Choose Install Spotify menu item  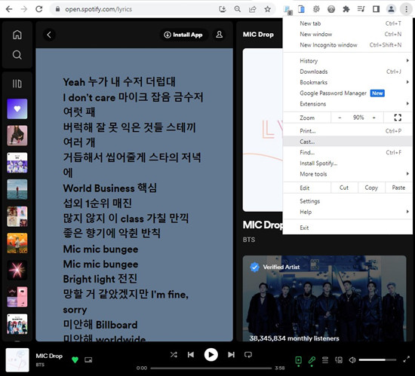(x=348, y=164)
